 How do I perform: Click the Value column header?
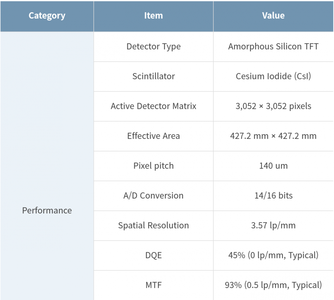click(x=273, y=16)
